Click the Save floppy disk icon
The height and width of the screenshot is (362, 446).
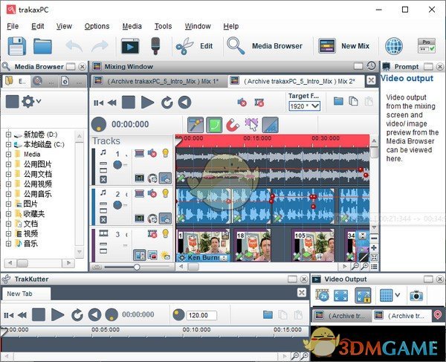[x=17, y=46]
